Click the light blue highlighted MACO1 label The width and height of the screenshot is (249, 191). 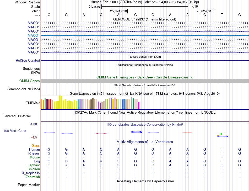point(34,35)
